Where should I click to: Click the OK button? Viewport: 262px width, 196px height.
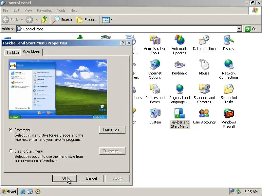click(65, 178)
